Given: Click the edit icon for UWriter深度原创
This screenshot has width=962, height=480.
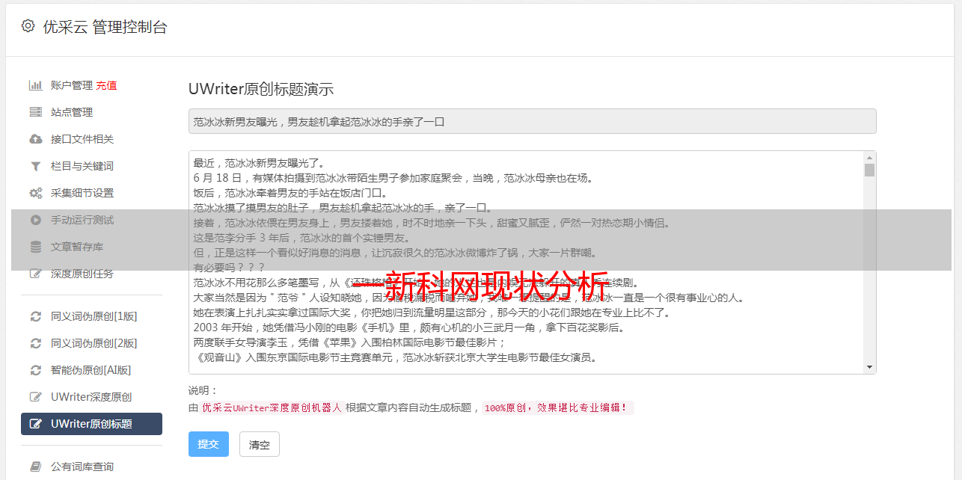Looking at the screenshot, I should (x=35, y=397).
